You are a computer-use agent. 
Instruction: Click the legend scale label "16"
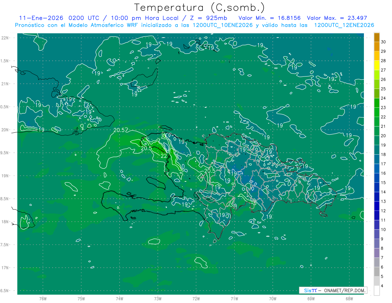click(384, 173)
